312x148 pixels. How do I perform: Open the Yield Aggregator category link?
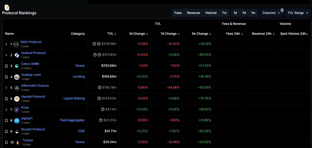coord(72,120)
